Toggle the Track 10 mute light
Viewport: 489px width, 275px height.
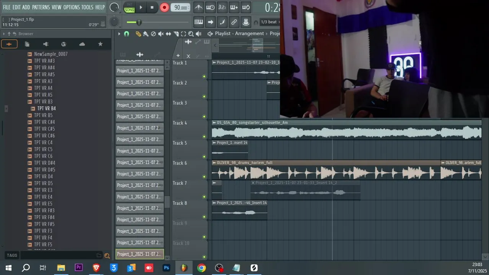pyautogui.click(x=204, y=257)
